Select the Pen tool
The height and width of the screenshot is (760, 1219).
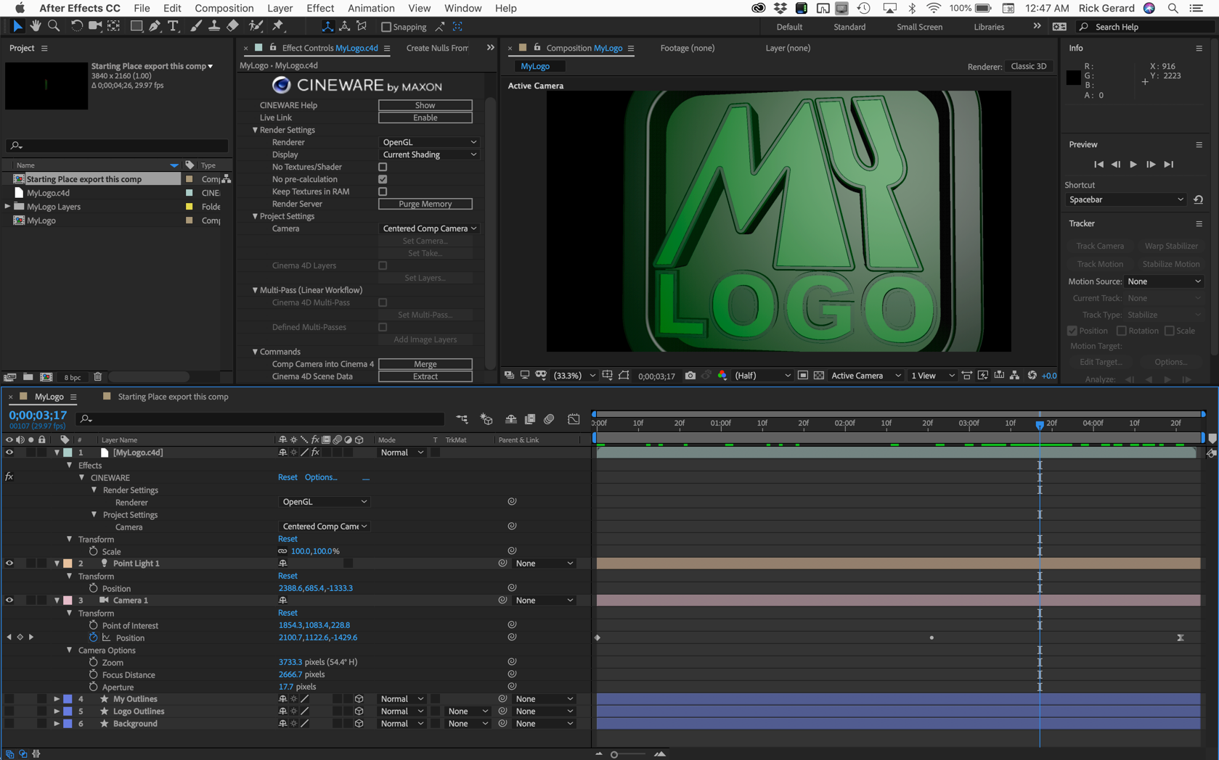click(x=155, y=26)
